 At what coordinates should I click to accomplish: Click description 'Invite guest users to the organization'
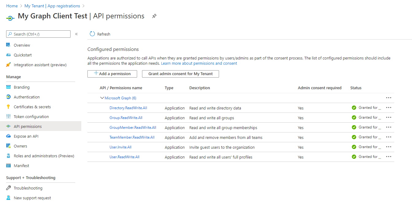222,147
